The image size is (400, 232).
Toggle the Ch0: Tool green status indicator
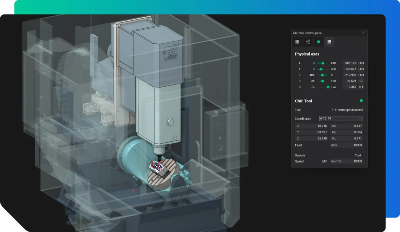coord(361,101)
